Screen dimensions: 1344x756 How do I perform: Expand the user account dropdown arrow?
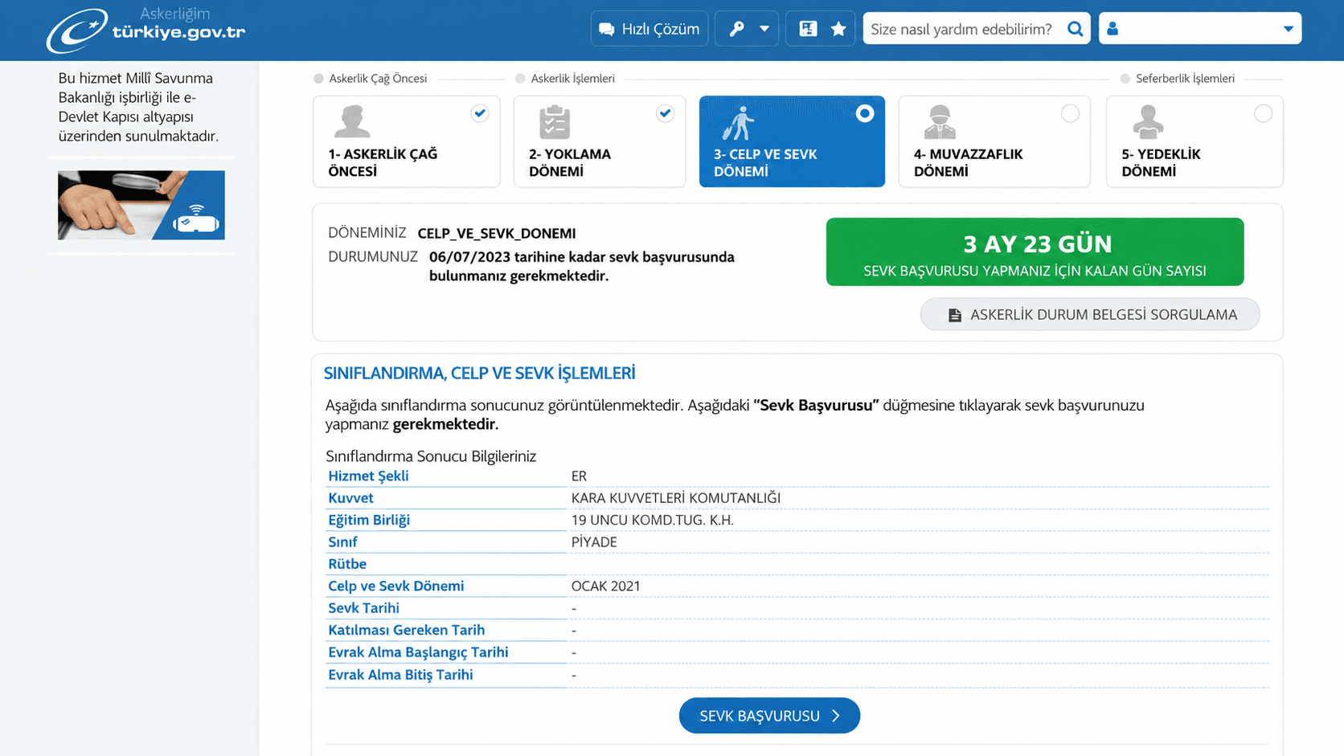coord(1289,29)
